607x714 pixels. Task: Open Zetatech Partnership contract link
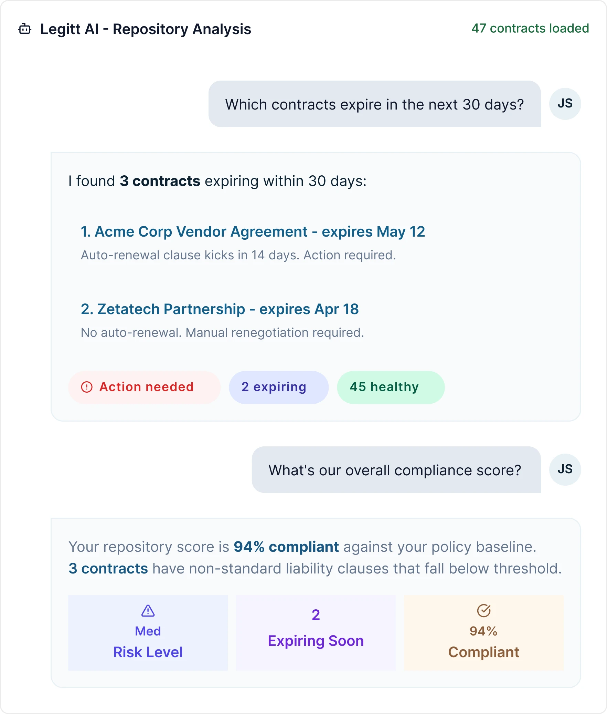click(220, 309)
